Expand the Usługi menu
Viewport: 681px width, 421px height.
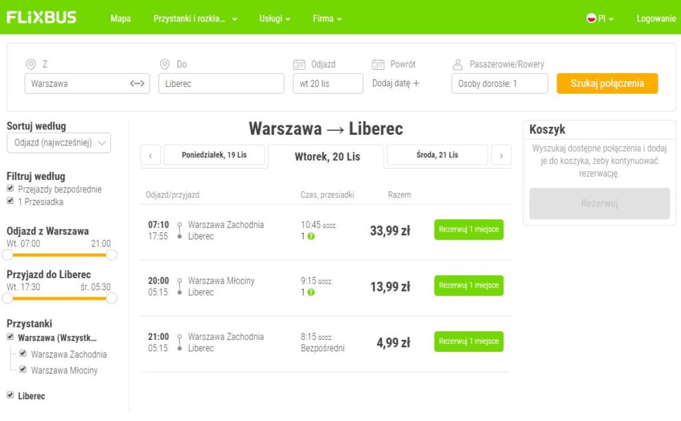275,19
